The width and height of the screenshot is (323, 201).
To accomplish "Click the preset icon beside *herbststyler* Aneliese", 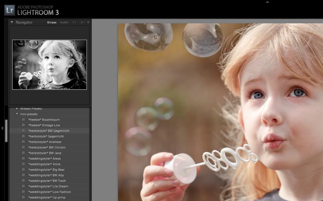I will 23,142.
